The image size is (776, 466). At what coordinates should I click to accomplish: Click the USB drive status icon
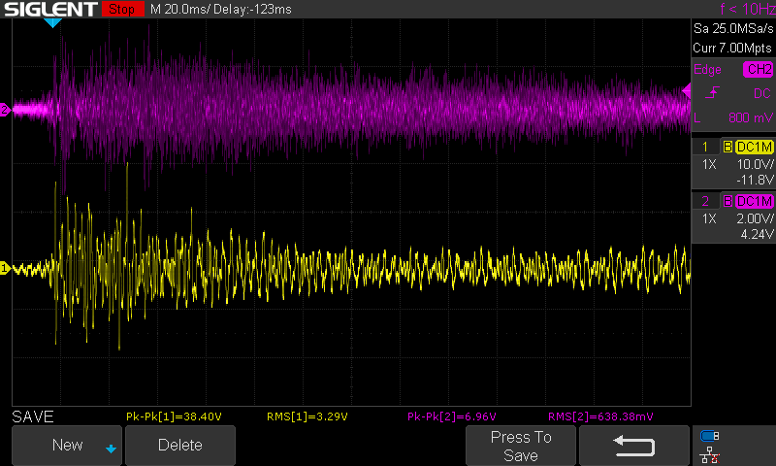pos(710,436)
